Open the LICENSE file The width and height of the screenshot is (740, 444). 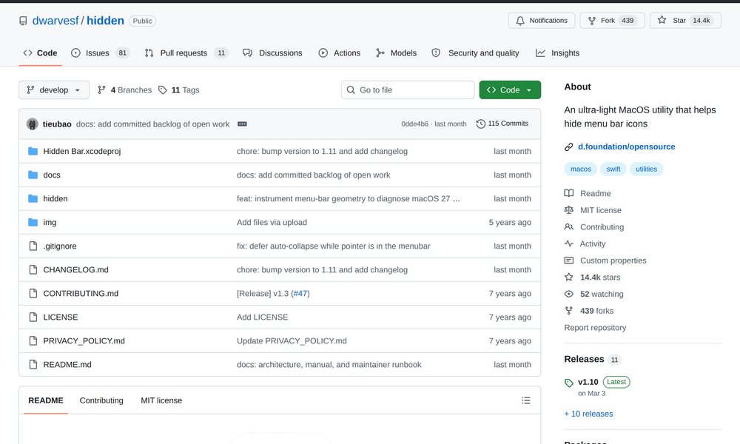[x=61, y=317]
